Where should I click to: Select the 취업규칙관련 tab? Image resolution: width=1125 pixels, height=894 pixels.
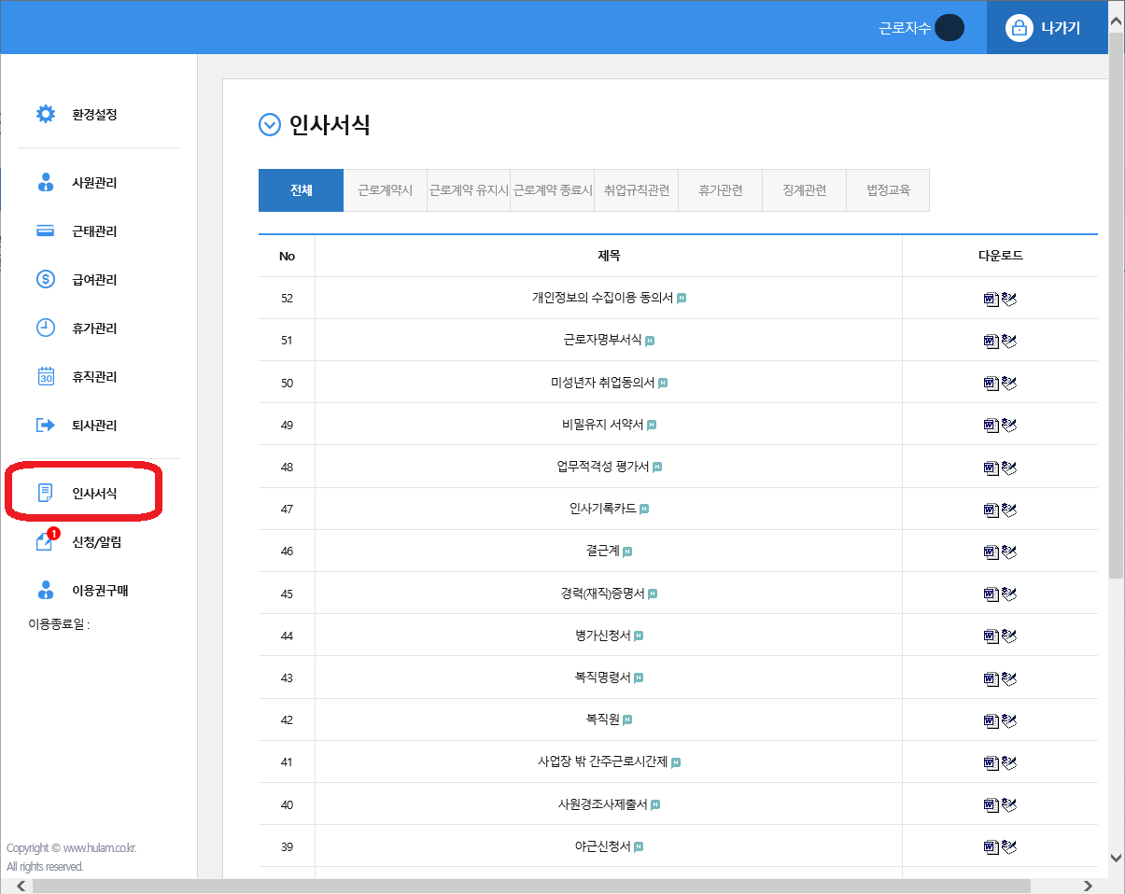pyautogui.click(x=636, y=190)
